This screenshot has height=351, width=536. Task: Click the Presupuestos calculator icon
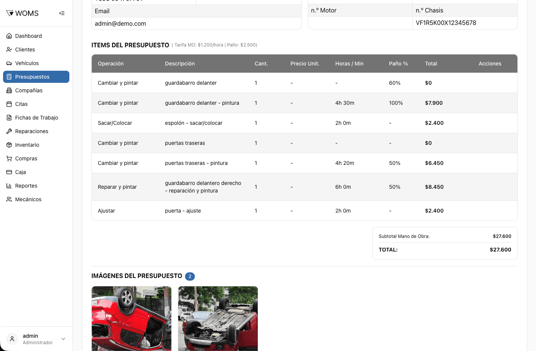point(9,77)
